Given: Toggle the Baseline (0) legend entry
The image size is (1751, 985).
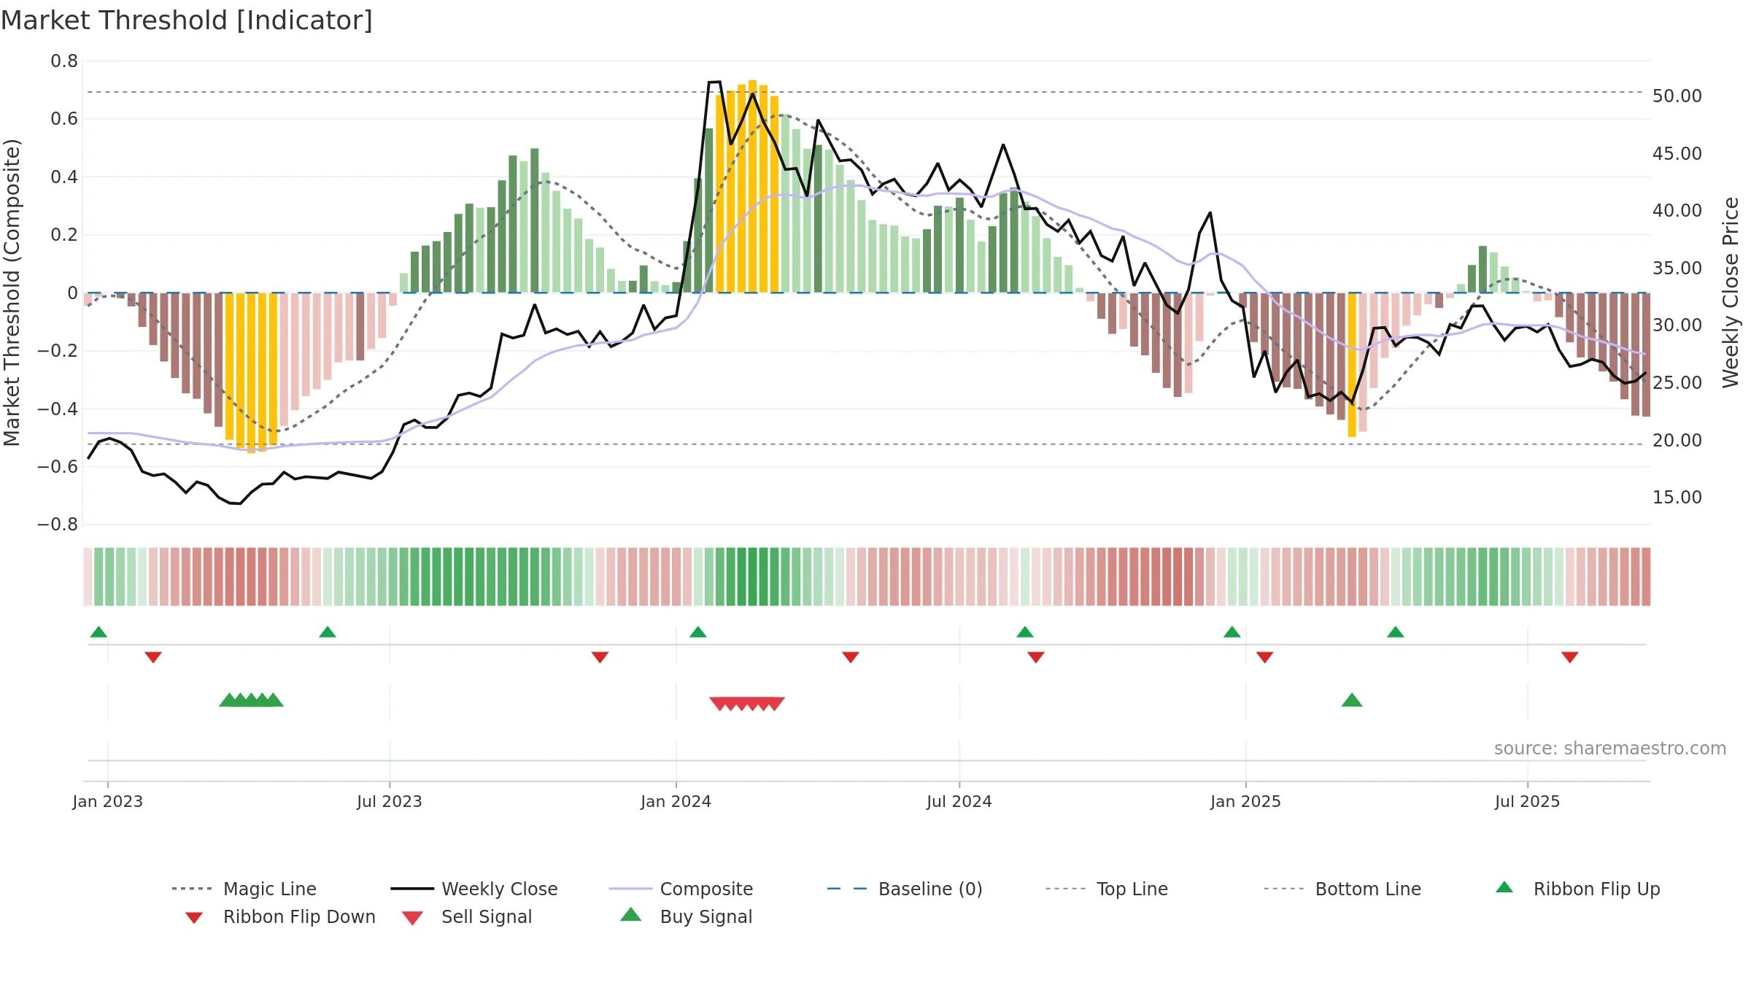Looking at the screenshot, I should point(905,889).
